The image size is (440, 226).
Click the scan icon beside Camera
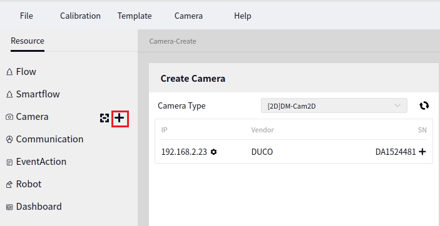105,118
